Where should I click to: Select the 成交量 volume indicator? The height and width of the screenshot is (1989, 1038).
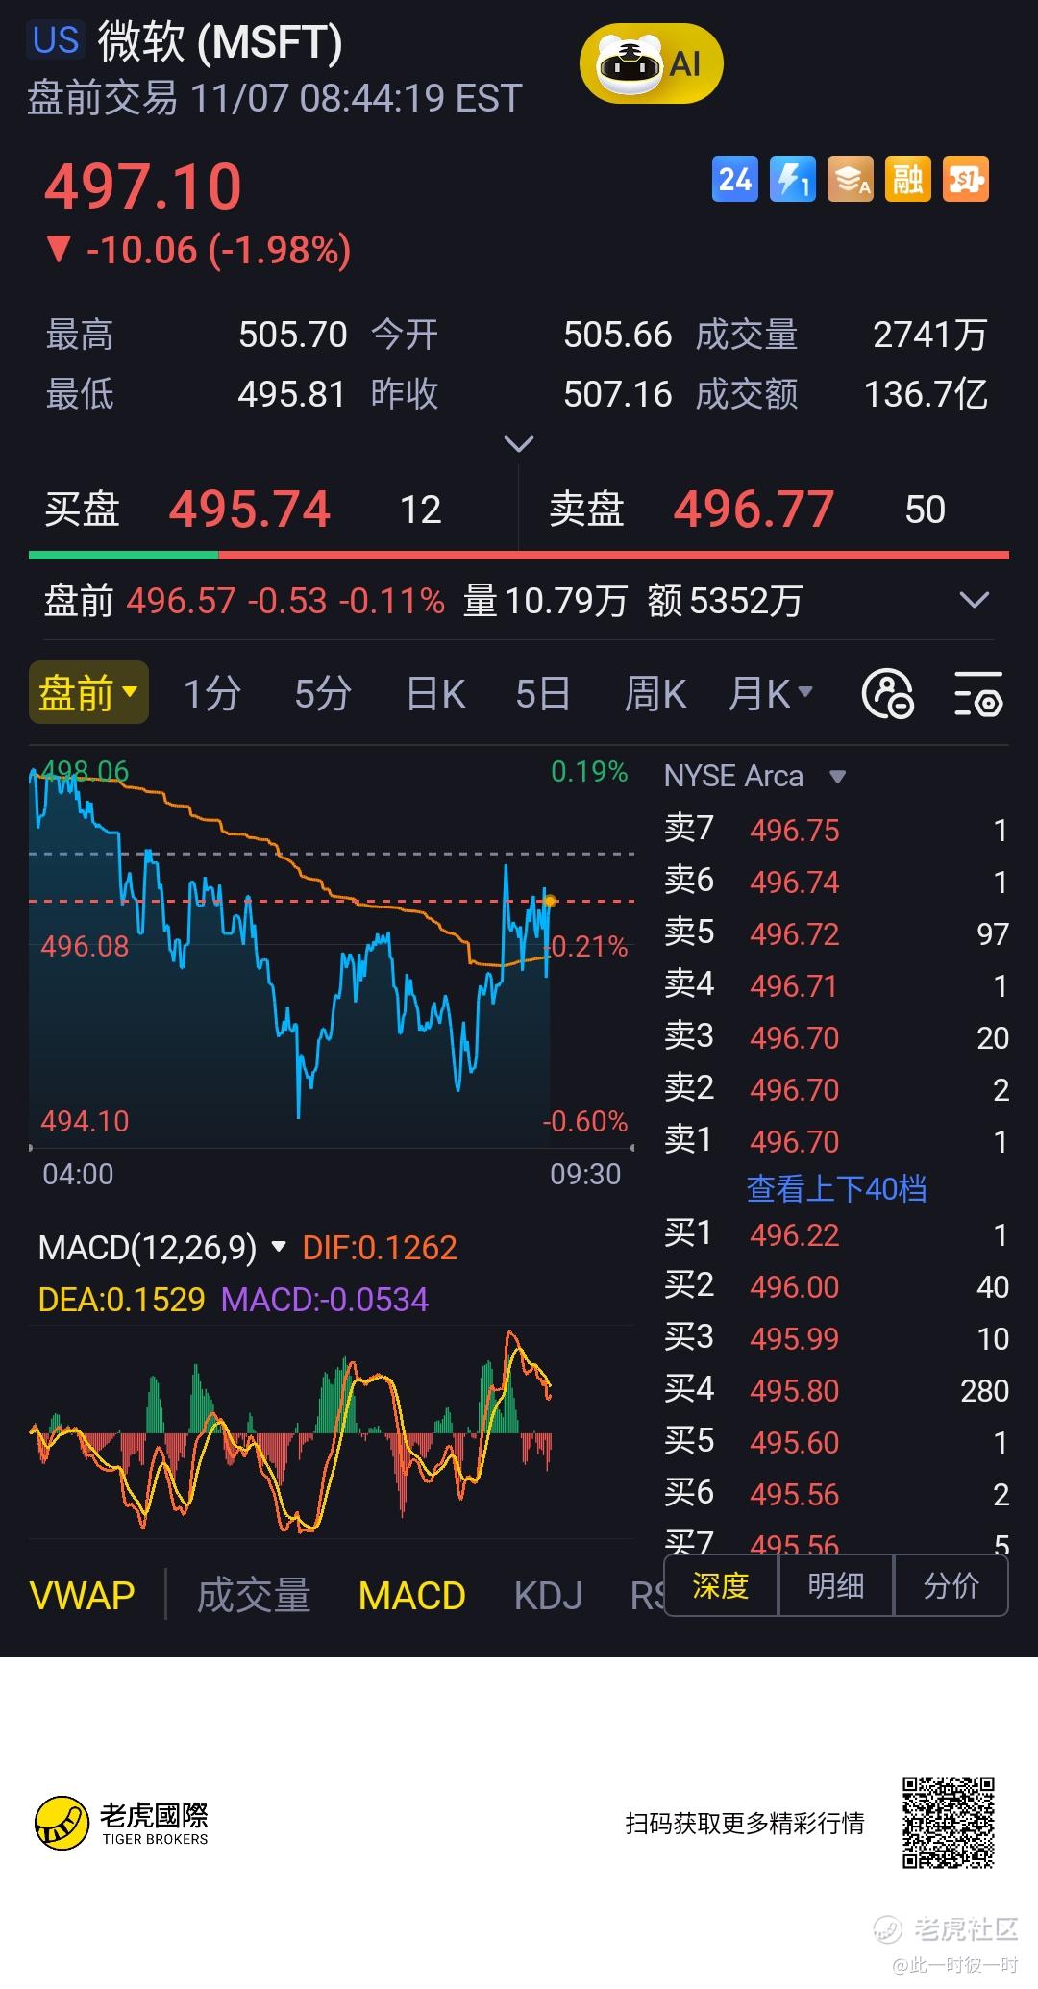click(254, 1596)
